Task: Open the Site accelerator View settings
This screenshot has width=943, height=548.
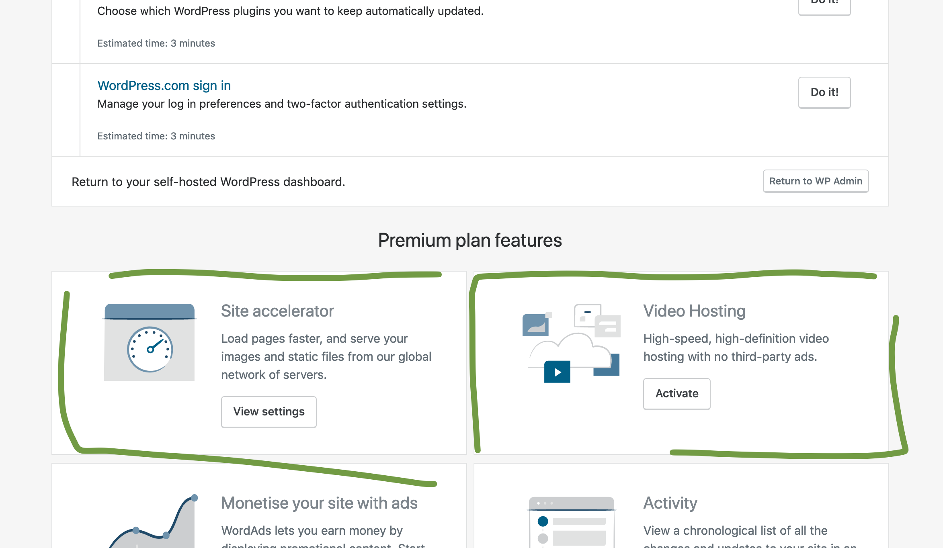Action: [269, 412]
